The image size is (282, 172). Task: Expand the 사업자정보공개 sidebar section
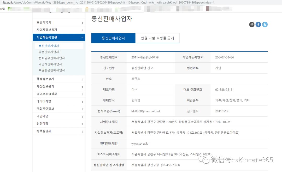click(x=59, y=30)
